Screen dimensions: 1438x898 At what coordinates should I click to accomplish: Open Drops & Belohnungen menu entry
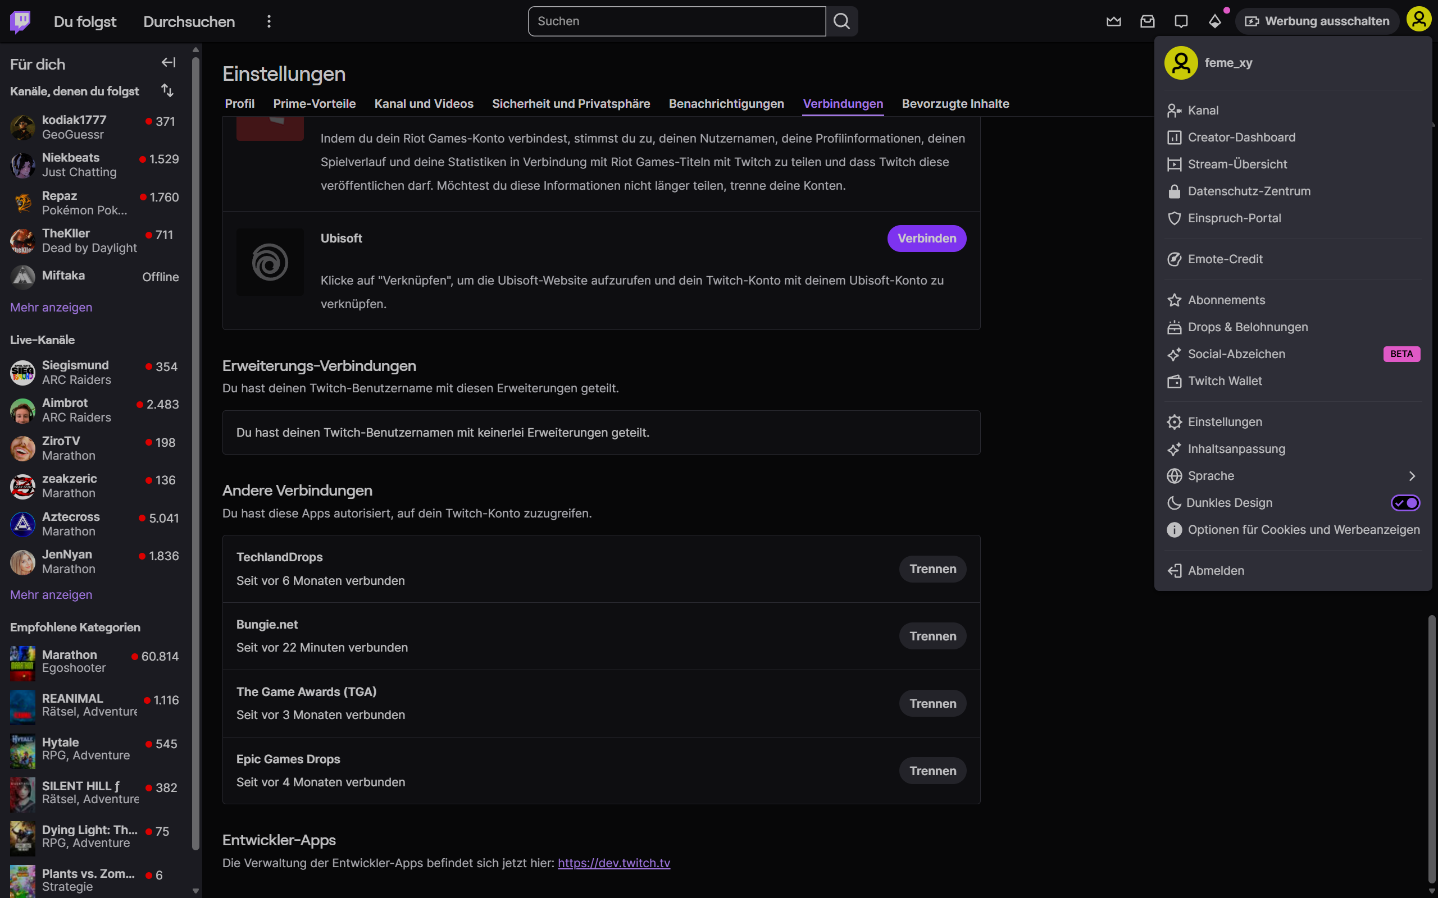[1247, 327]
